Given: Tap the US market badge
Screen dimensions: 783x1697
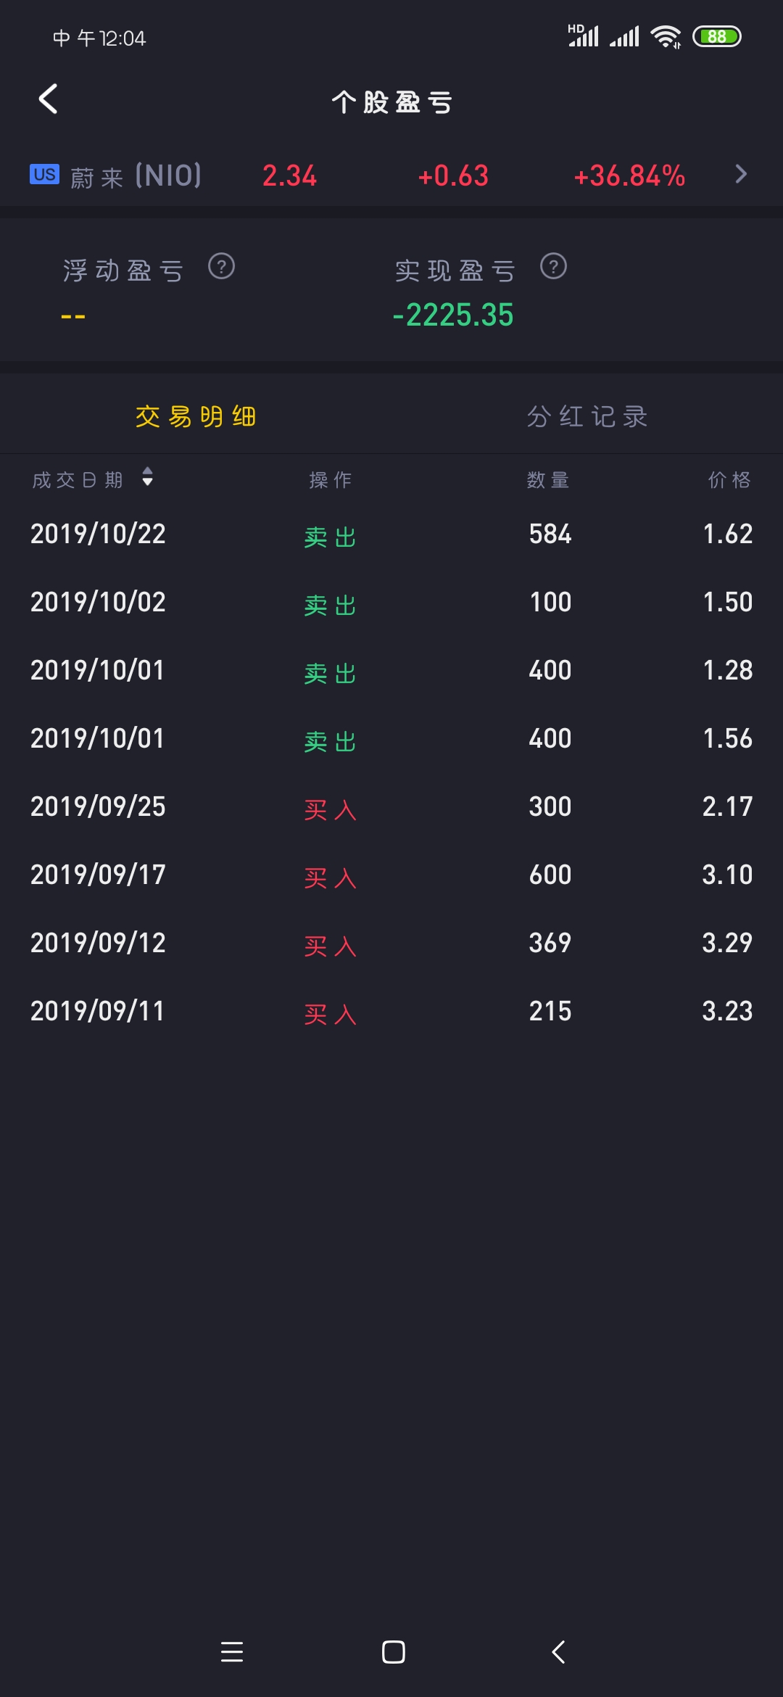Looking at the screenshot, I should click(44, 175).
